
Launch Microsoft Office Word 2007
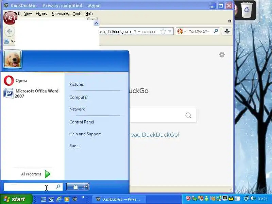31,93
